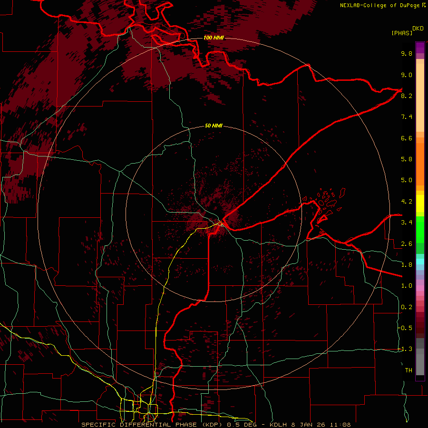Click the DKD label above the color scale
Viewport: 428px width, 428px height.
pos(418,29)
